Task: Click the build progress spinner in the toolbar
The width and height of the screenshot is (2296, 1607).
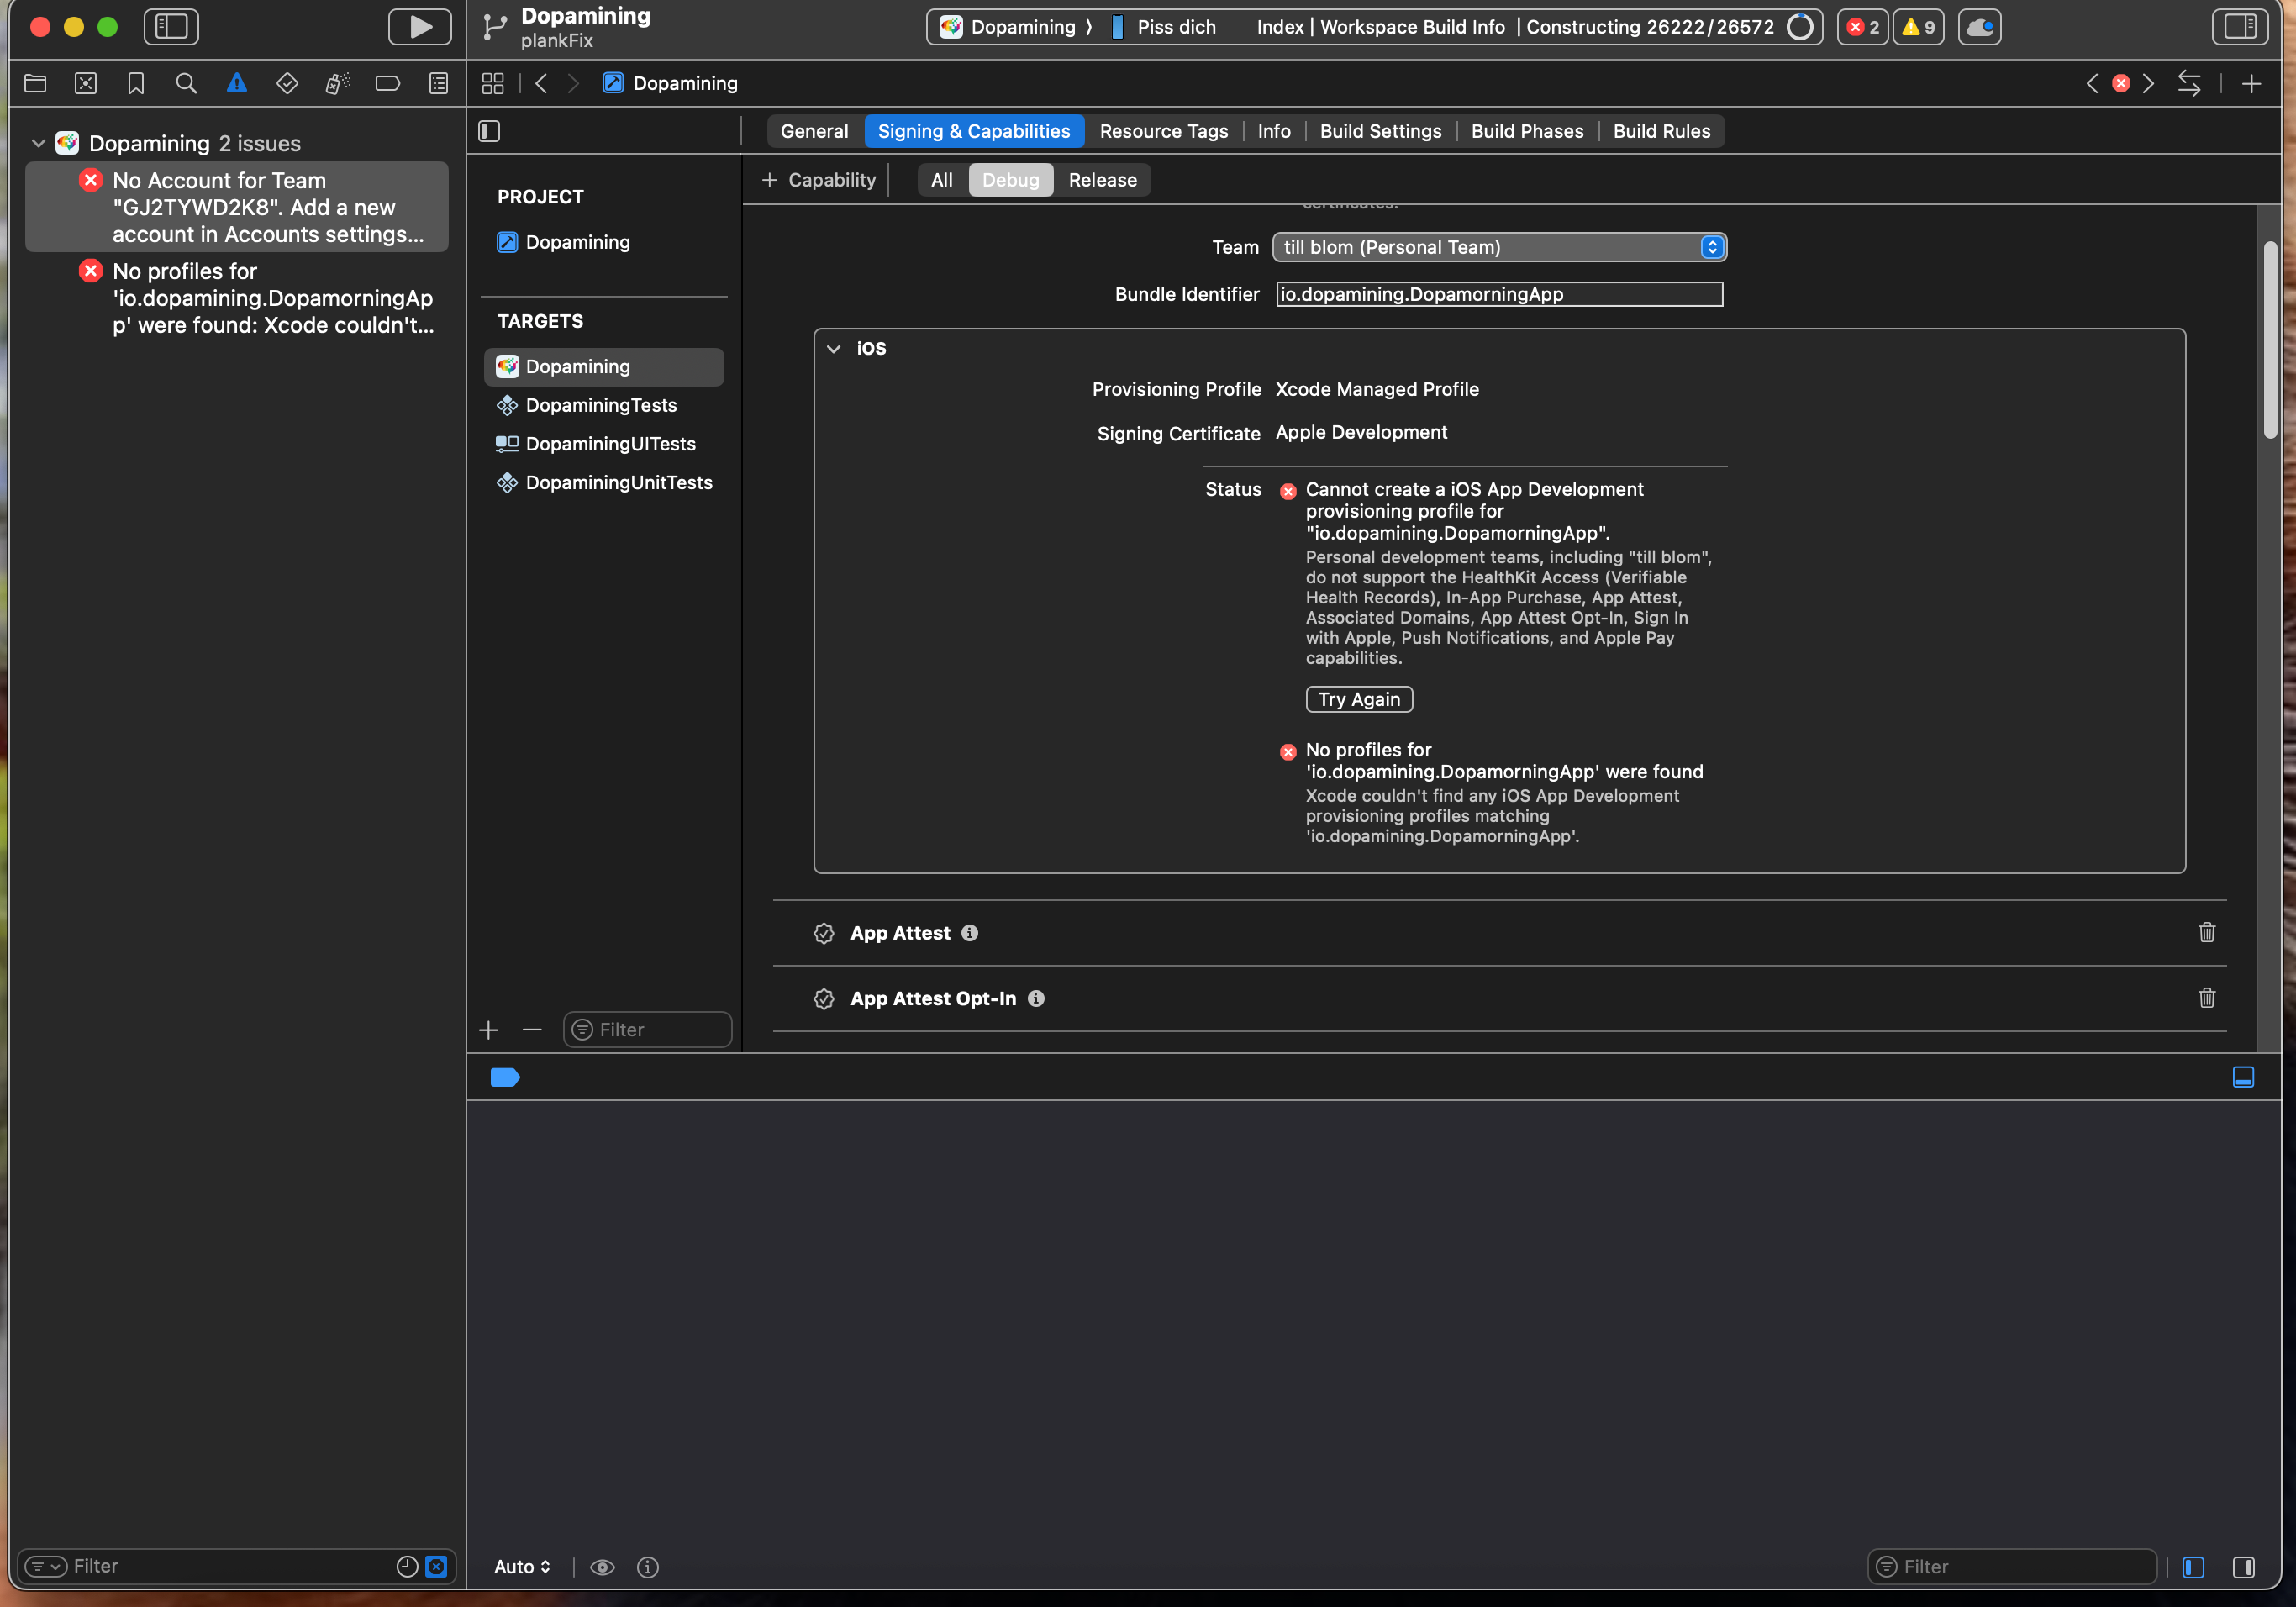Action: 1800,27
